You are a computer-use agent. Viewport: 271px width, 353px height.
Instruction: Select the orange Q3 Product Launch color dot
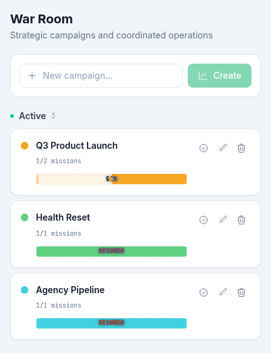pyautogui.click(x=25, y=146)
